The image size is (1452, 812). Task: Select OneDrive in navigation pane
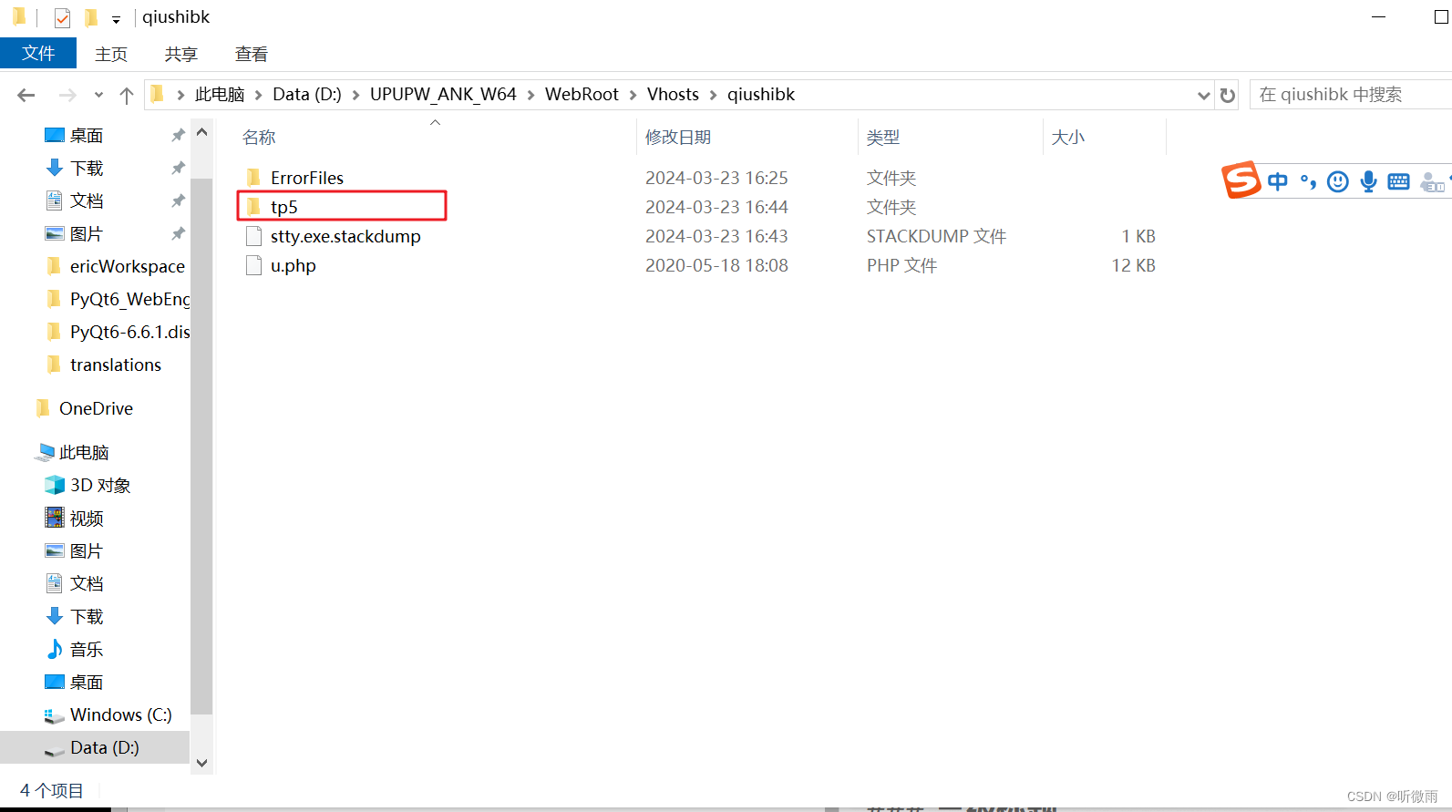96,408
